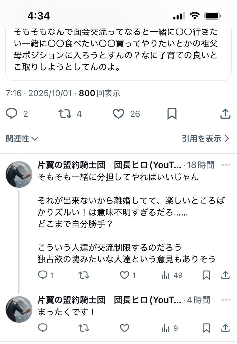The image size is (237, 344).
Task: Tap the back arrow at top left
Action: pyautogui.click(x=12, y=15)
